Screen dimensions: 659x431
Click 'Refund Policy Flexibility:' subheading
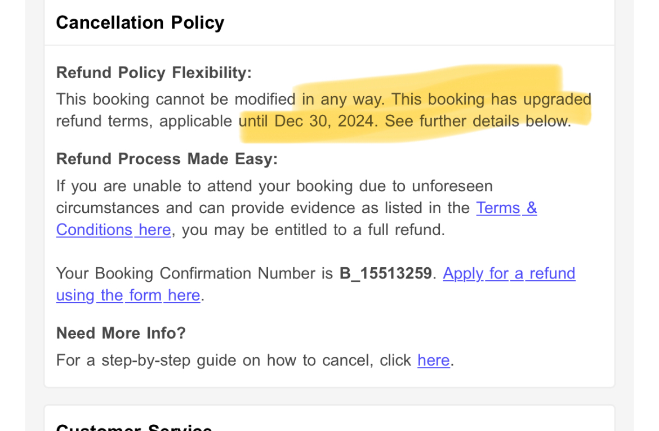point(154,73)
